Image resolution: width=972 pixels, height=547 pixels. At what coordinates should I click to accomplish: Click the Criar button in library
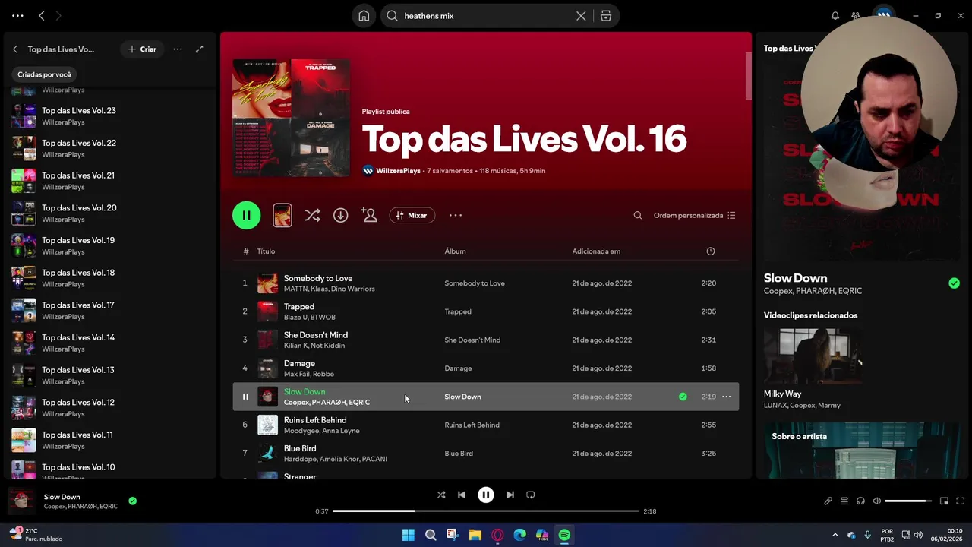[142, 49]
